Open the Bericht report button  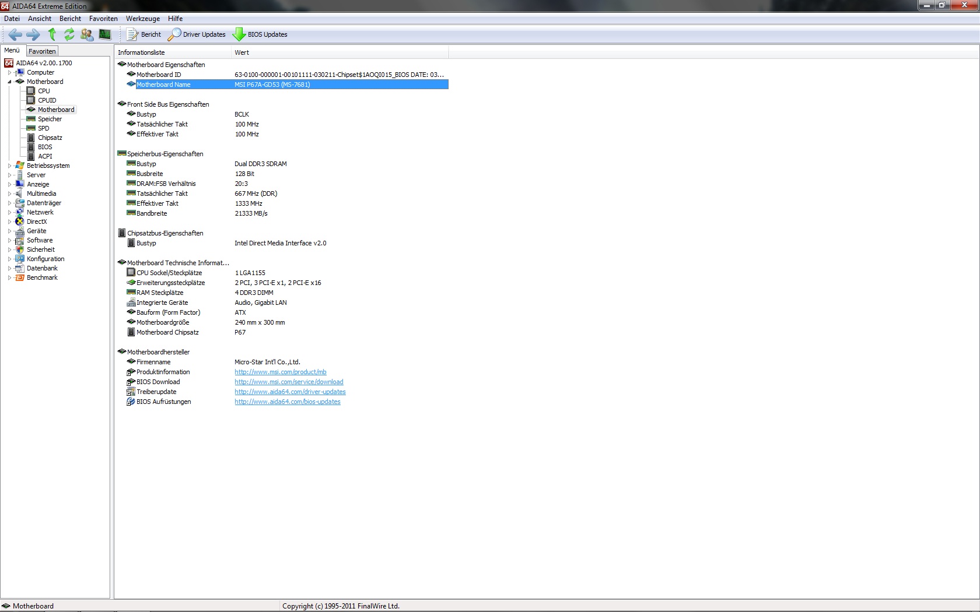tap(144, 34)
